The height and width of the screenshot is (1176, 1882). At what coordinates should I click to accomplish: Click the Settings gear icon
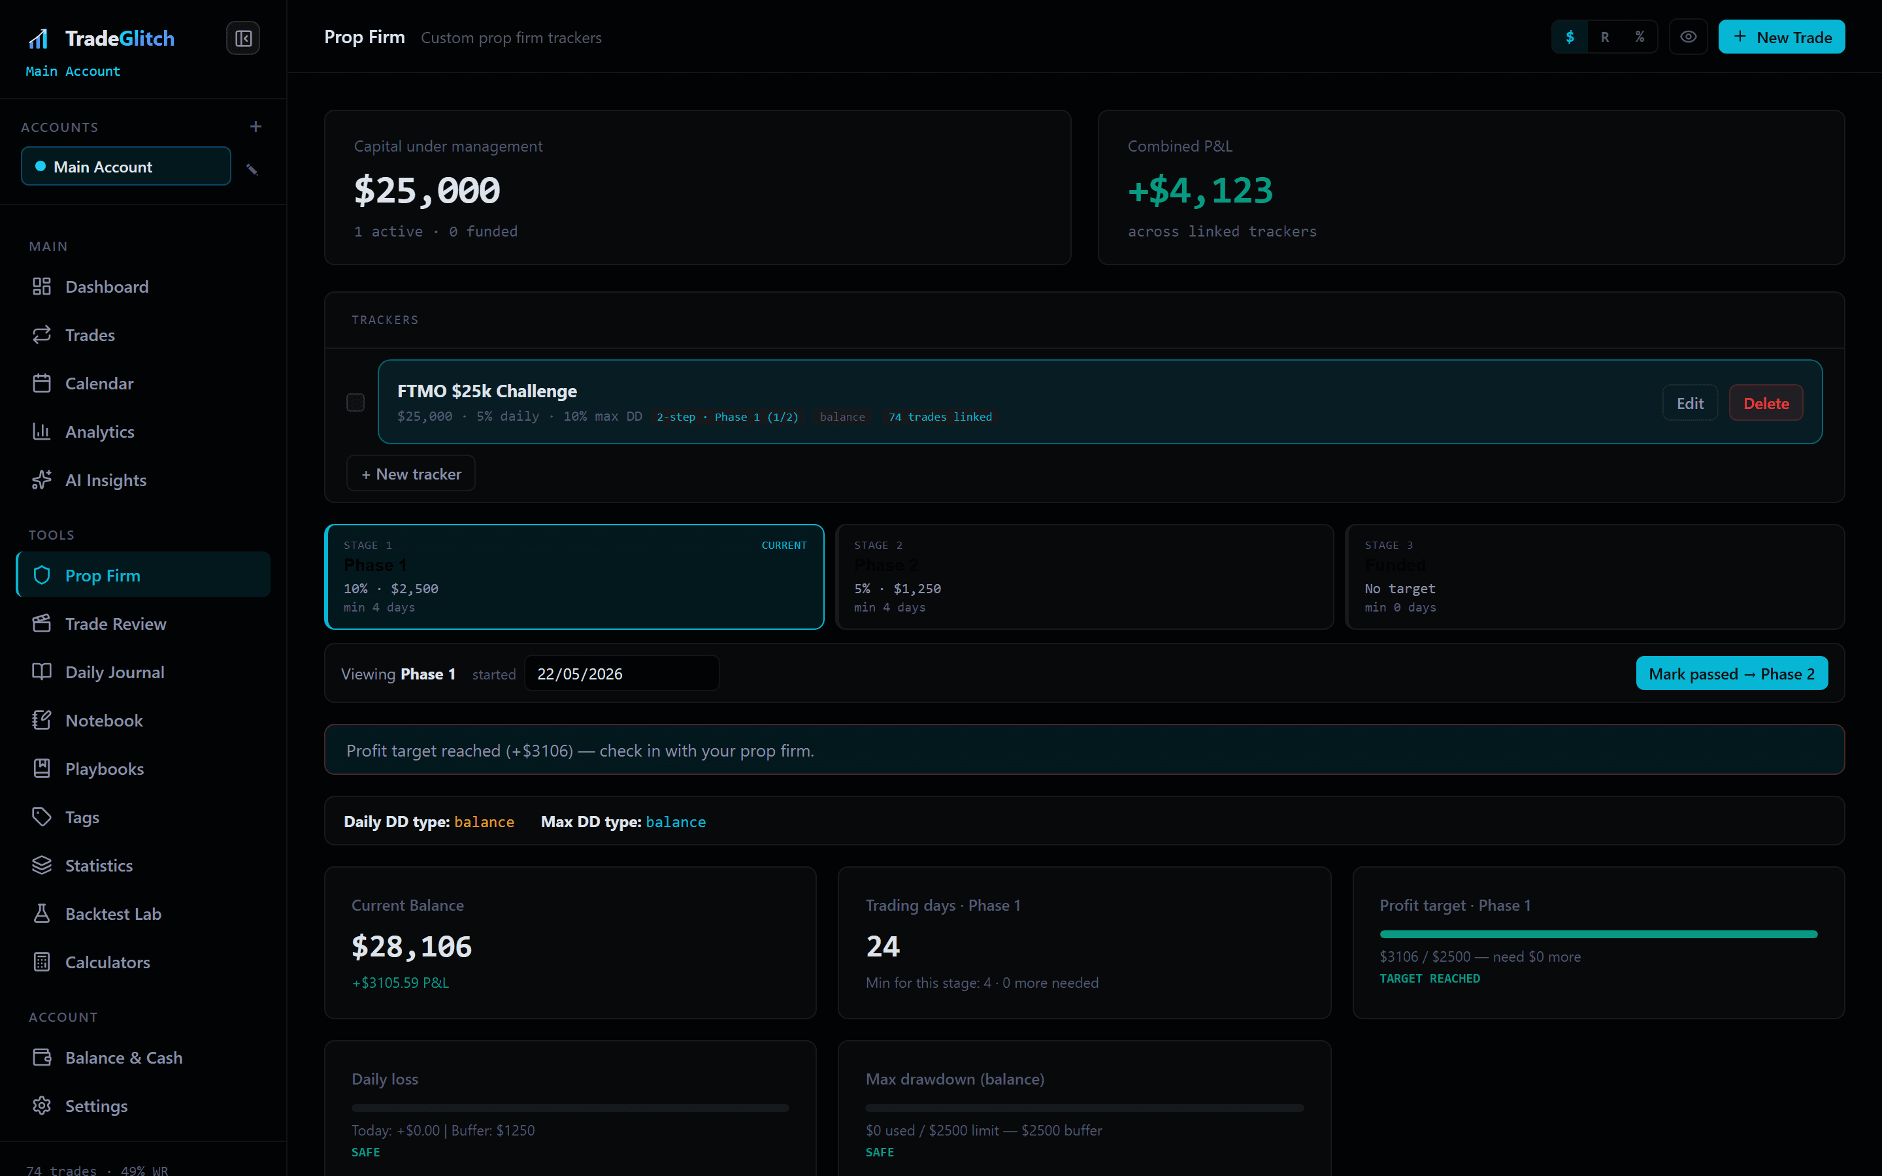(x=42, y=1106)
